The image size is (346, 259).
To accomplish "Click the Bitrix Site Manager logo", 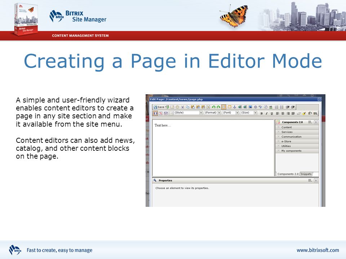I will 78,16.
